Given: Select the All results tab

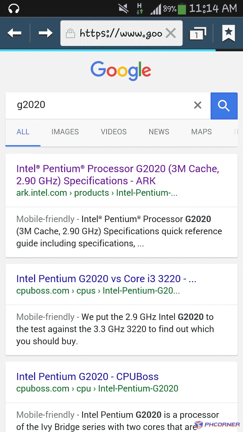Looking at the screenshot, I should pyautogui.click(x=23, y=132).
